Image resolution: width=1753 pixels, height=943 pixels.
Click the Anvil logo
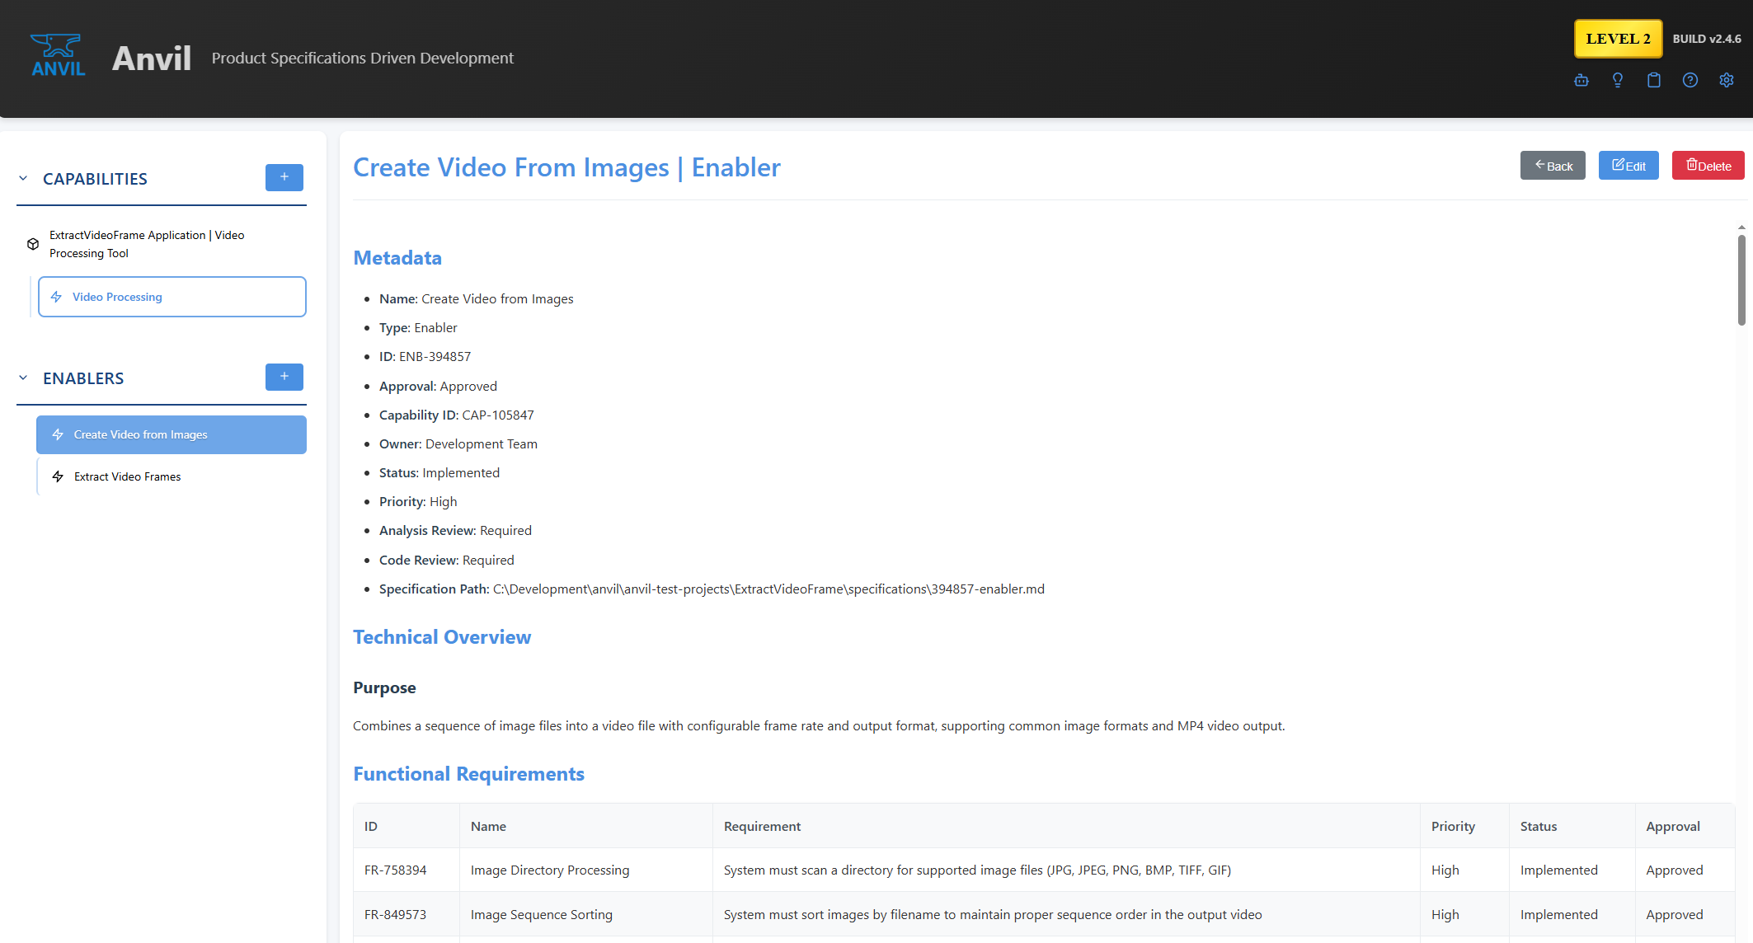[x=58, y=56]
